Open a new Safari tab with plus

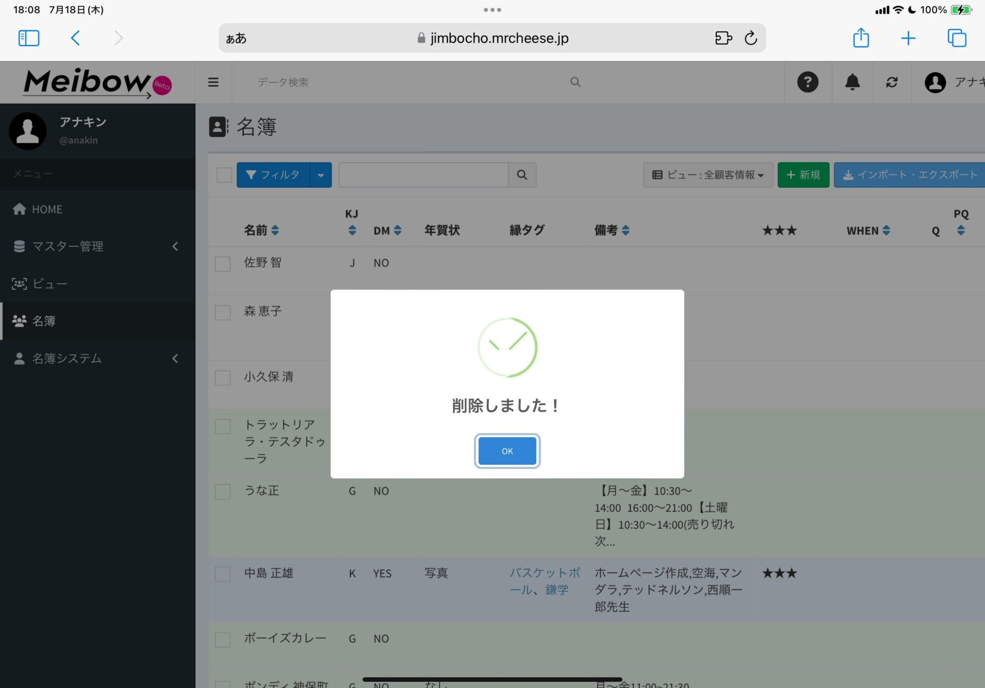(x=908, y=38)
